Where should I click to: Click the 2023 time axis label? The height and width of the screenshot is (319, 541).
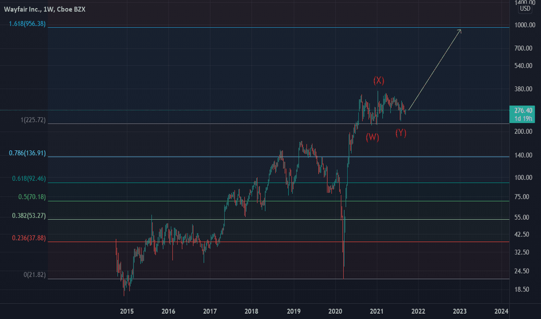tap(460, 311)
